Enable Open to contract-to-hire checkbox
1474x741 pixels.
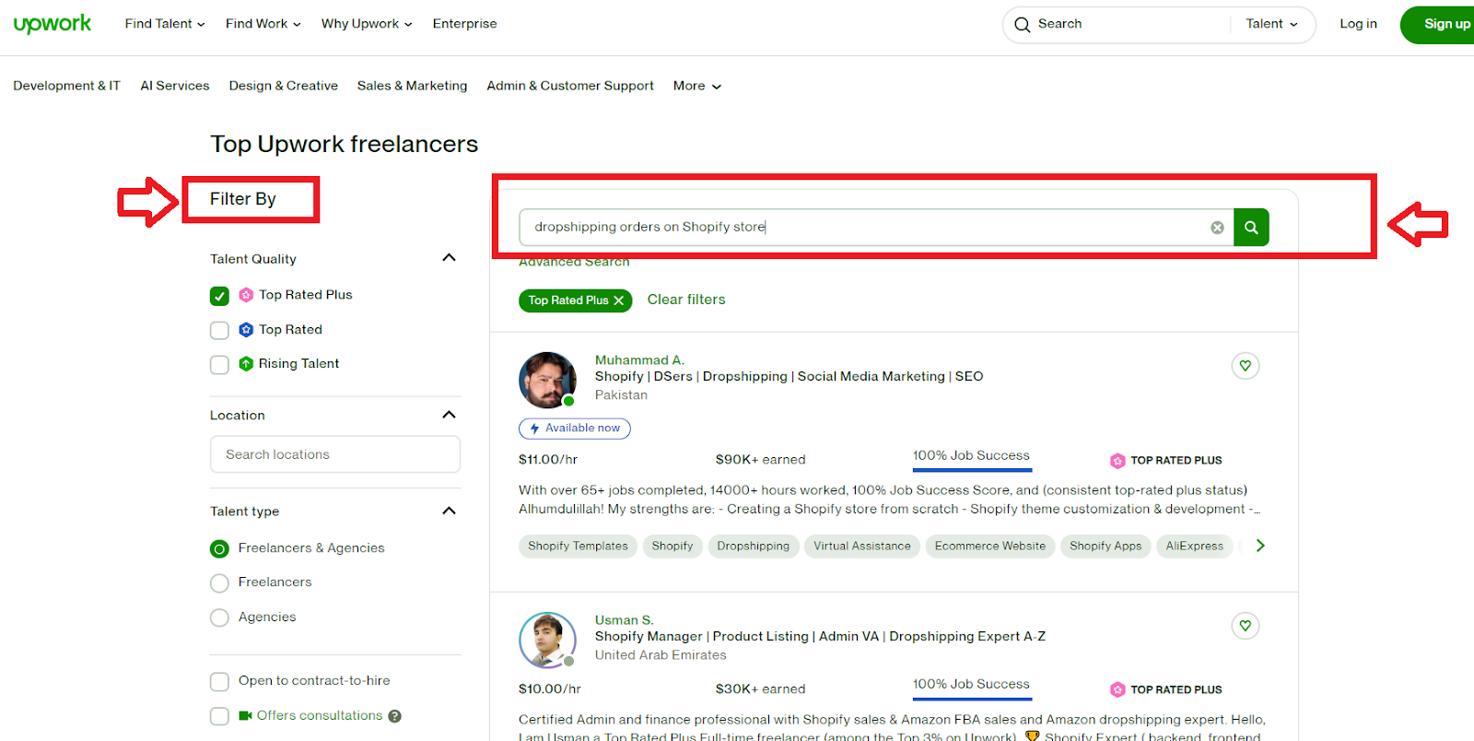pos(219,681)
